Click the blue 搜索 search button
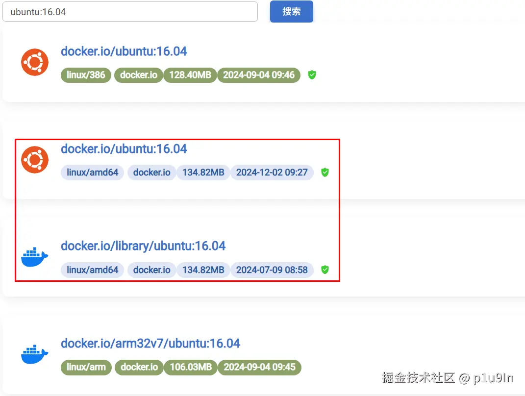The height and width of the screenshot is (396, 525). coord(292,11)
